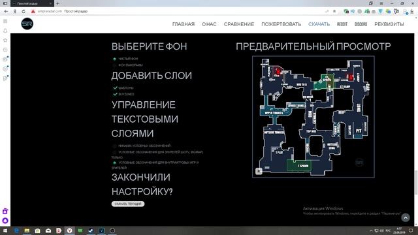The image size is (418, 235).
Task: Open Microsoft Store from the taskbar
Action: tap(38, 230)
